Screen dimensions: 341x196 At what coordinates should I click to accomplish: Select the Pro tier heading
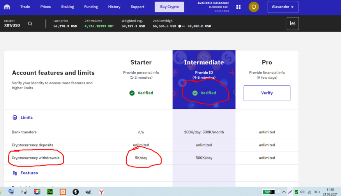click(x=267, y=62)
